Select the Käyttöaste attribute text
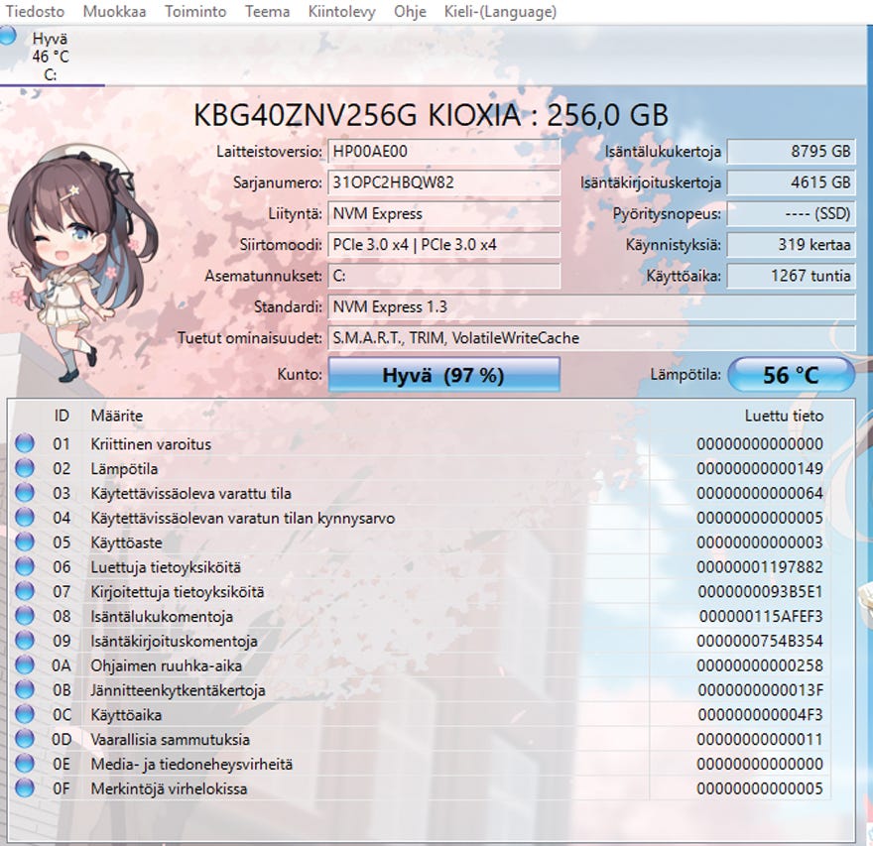The height and width of the screenshot is (846, 873). [x=126, y=543]
